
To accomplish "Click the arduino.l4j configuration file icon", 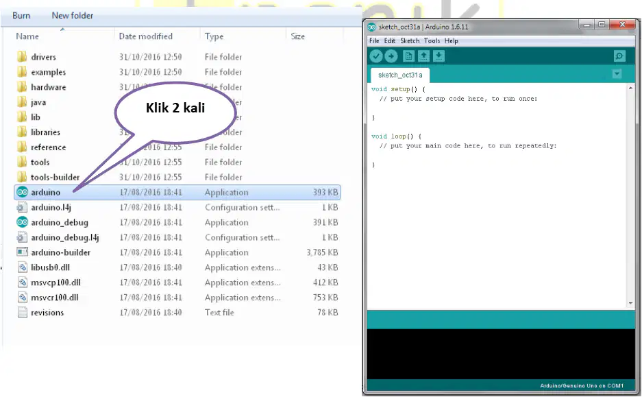I will (22, 207).
